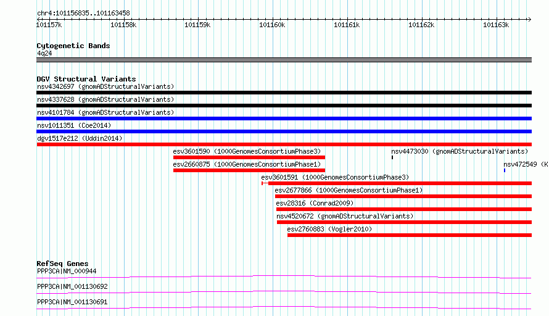Open variant nsv4520672 label
Screen dimensions: 549x316
345,216
